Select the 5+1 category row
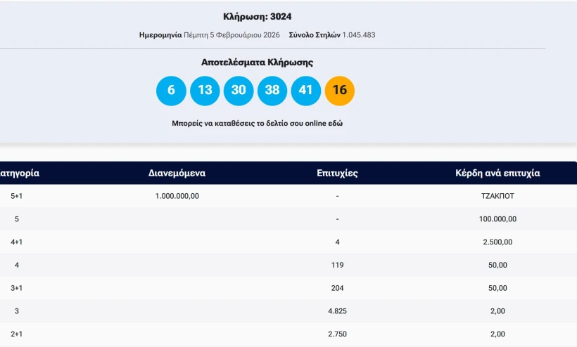This screenshot has height=347, width=577. [x=17, y=196]
